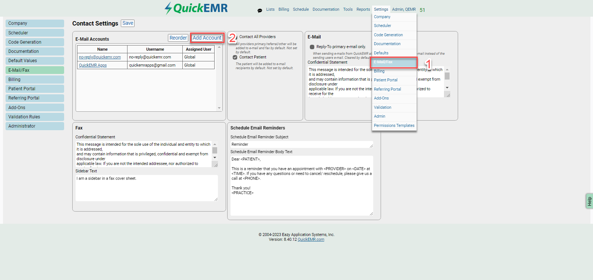Go to Referring Portal in left sidebar
Viewport: 593px width, 280px height.
35,98
